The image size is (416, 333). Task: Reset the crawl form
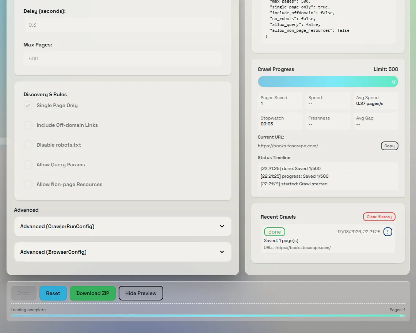click(x=53, y=293)
